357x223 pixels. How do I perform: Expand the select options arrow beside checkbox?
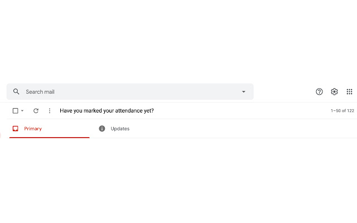(22, 111)
